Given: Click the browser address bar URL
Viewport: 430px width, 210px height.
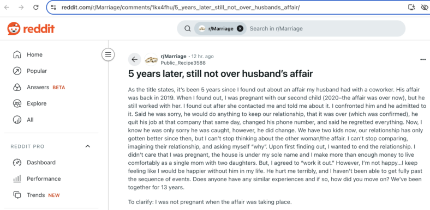Looking at the screenshot, I should 181,8.
